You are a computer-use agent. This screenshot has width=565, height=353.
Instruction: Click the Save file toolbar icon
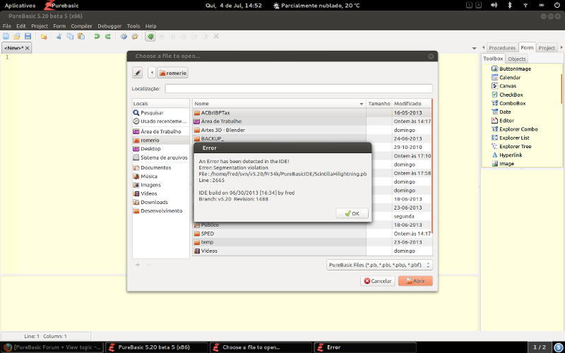coord(28,36)
